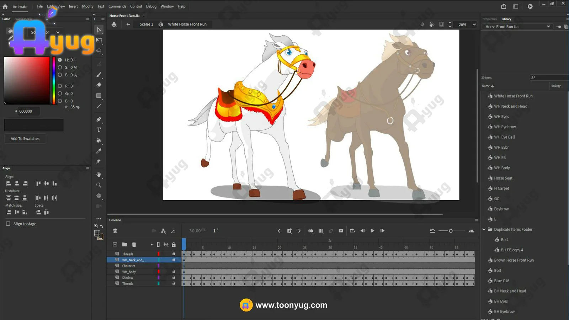Select the Hue radio button
This screenshot has width=569, height=320.
point(60,60)
